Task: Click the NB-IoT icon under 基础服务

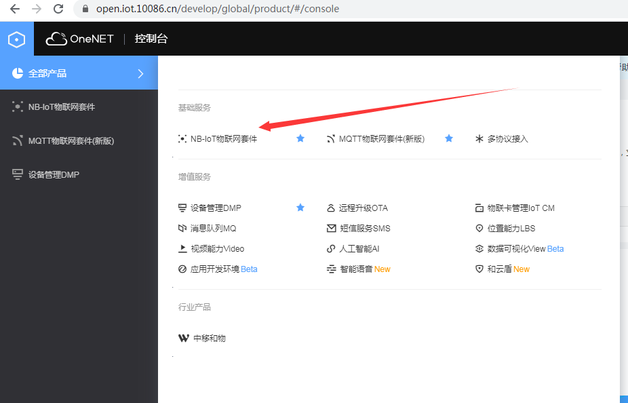Action: coord(182,139)
